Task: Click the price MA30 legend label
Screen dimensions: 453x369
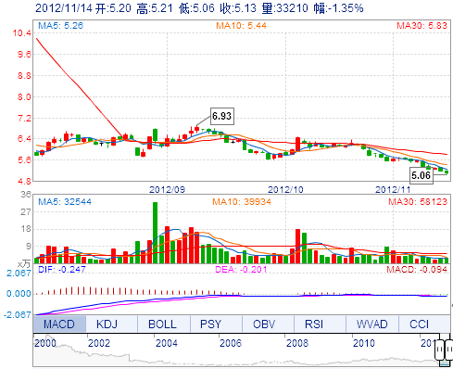Action: (422, 25)
